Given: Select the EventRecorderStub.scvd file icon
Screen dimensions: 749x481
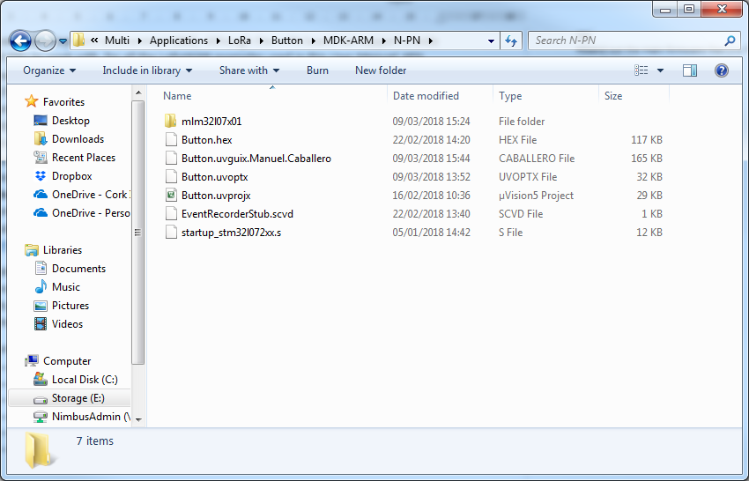Looking at the screenshot, I should click(x=171, y=214).
